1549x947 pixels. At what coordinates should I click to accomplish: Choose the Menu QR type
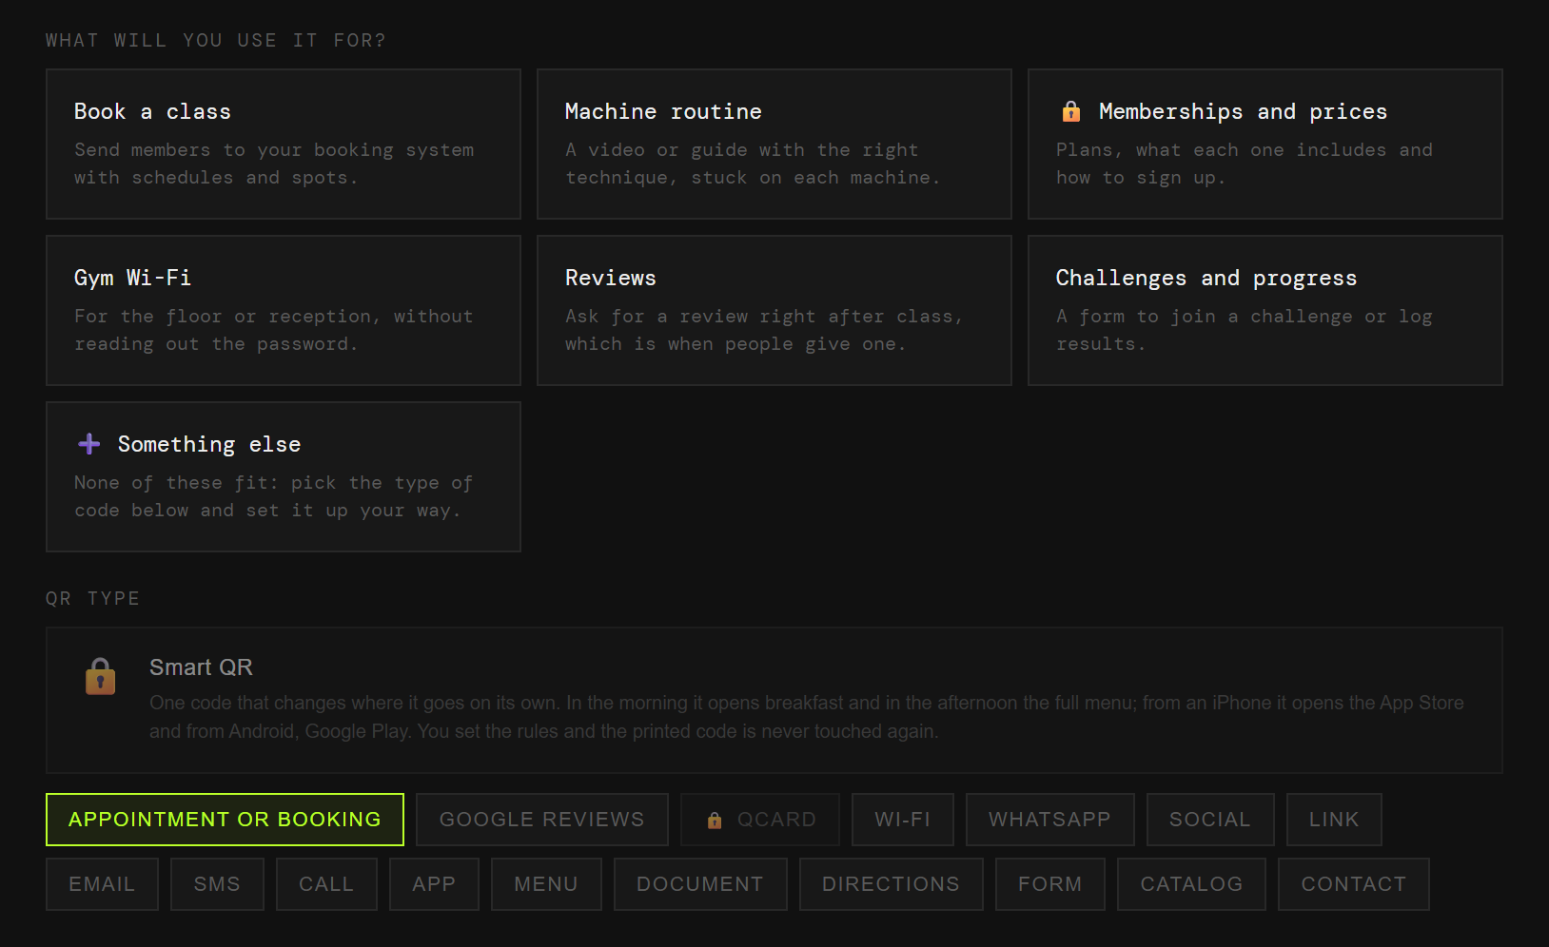click(546, 884)
